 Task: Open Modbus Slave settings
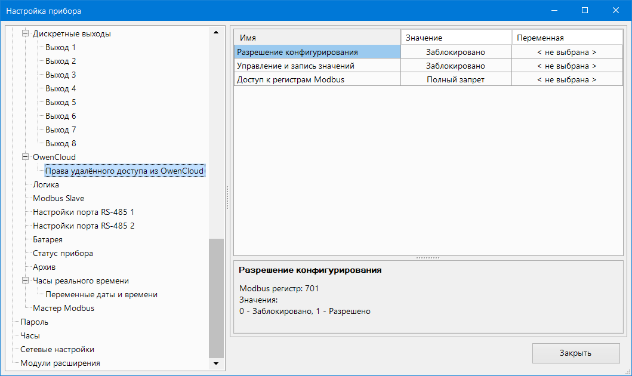coord(58,199)
